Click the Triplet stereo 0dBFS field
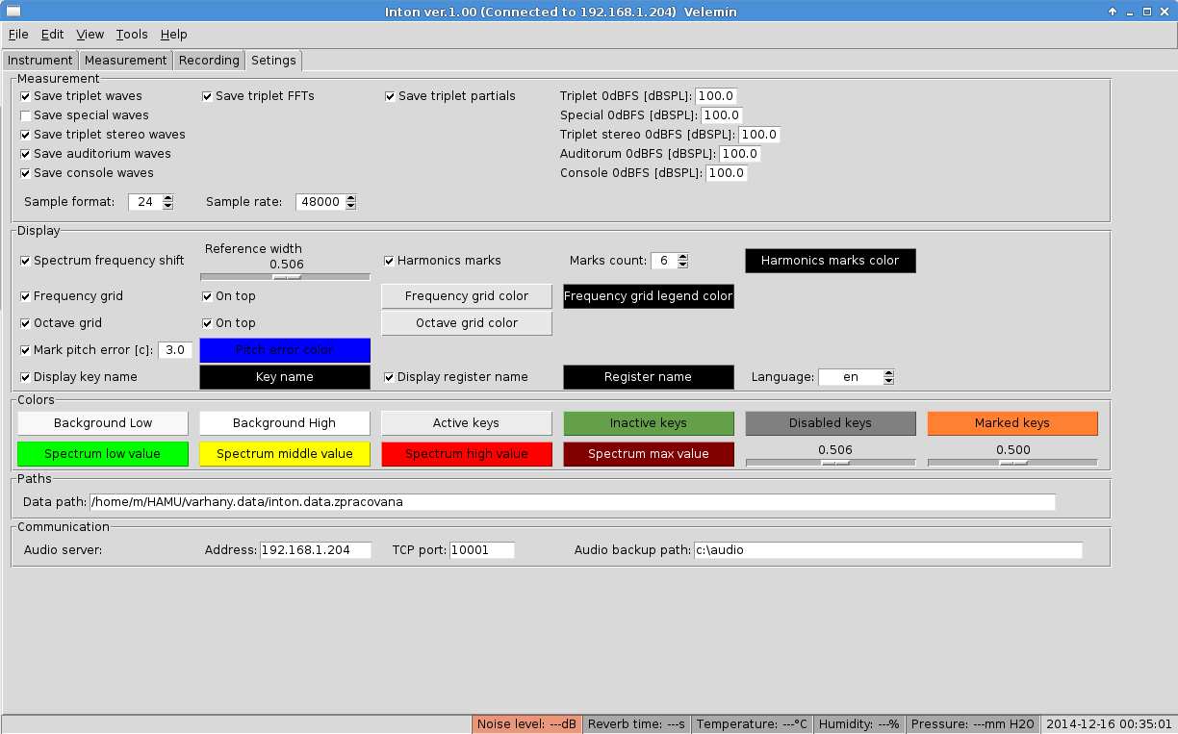Viewport: 1178px width, 734px height. [x=758, y=135]
